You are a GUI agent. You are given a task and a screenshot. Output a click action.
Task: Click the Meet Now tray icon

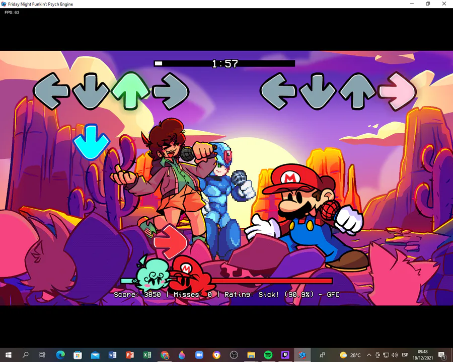pos(377,355)
